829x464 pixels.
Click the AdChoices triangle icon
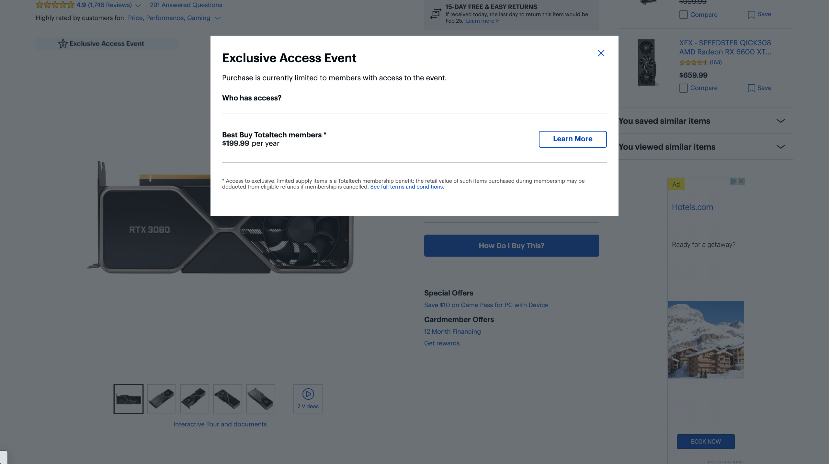[733, 181]
